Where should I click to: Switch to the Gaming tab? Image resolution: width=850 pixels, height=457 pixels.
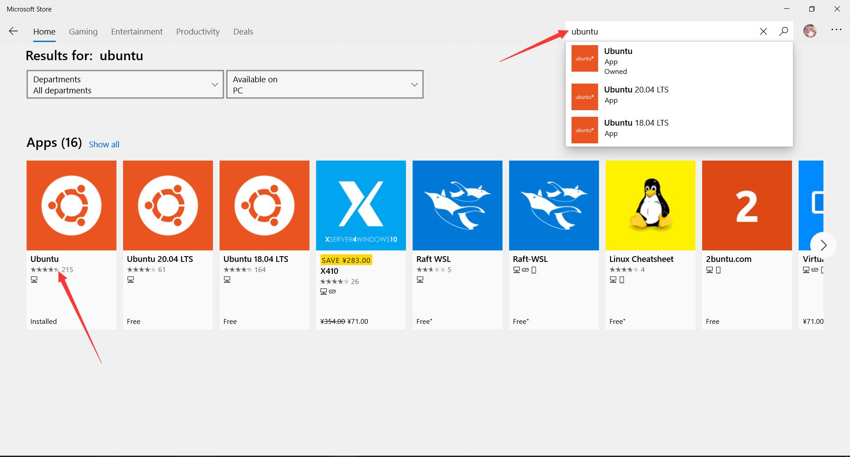click(x=83, y=31)
